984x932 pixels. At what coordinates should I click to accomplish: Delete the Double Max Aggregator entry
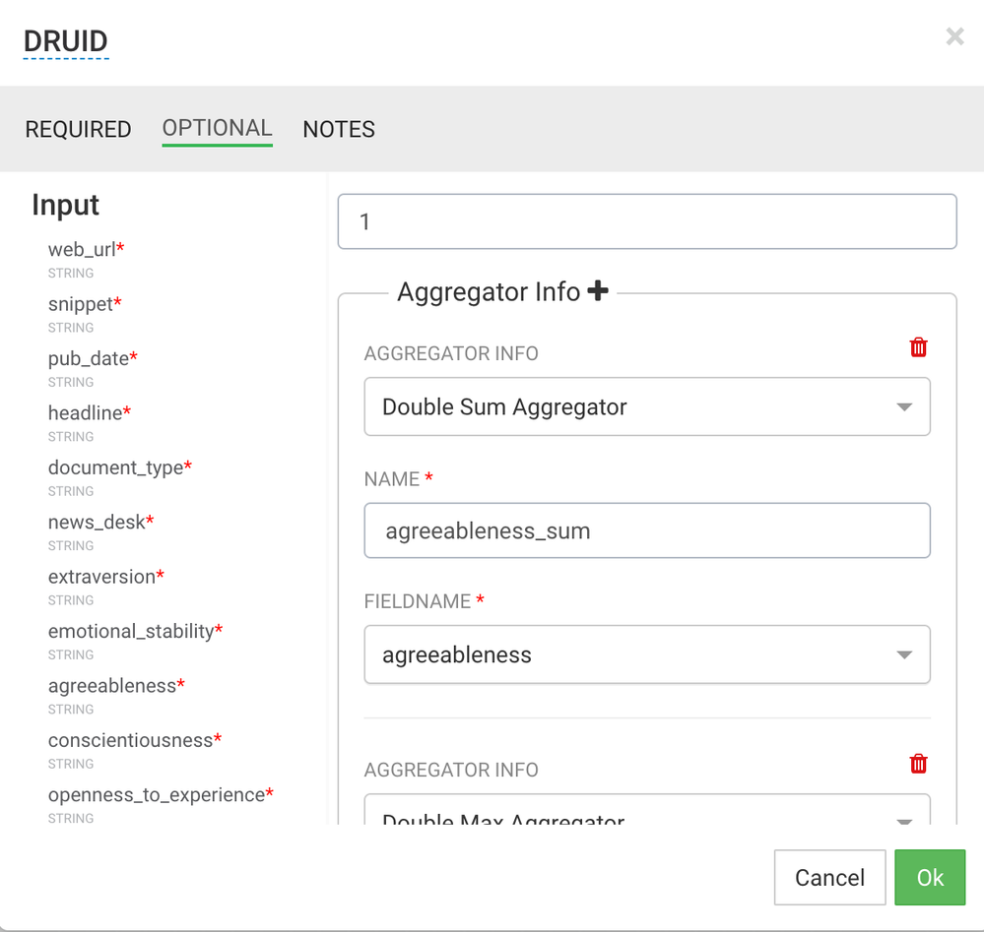918,764
